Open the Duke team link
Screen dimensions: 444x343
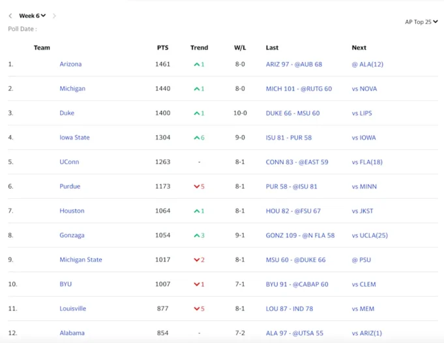point(67,113)
